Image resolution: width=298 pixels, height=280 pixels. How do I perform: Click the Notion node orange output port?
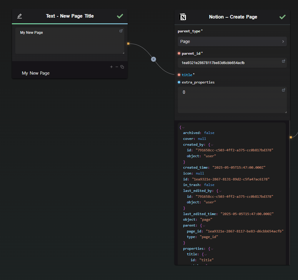[291, 137]
